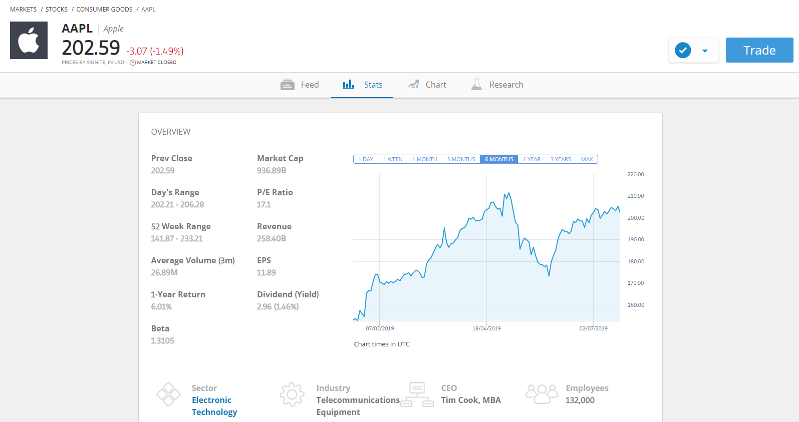
Task: Select the 1 DAY chart range
Action: point(366,159)
